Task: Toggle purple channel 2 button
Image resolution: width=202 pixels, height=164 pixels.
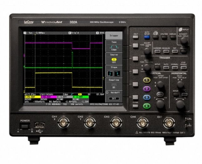Action: (147, 89)
